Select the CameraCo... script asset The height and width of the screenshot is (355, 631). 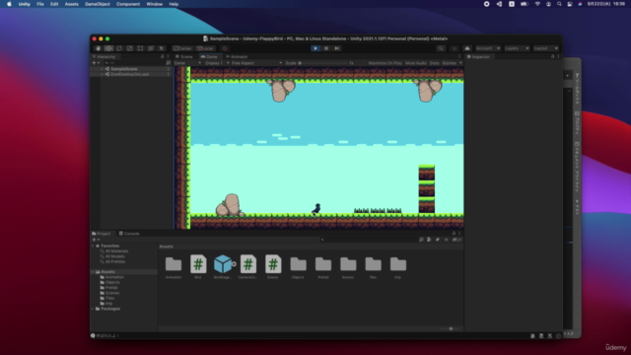(248, 264)
